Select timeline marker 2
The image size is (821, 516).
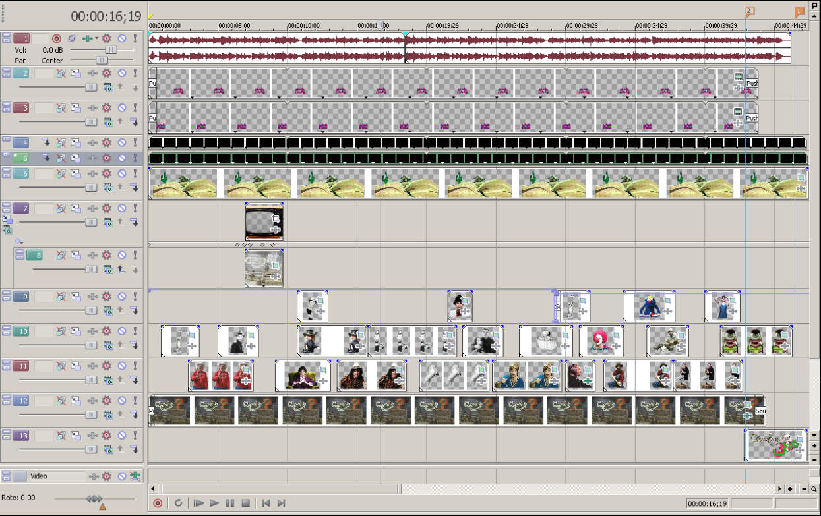[750, 11]
